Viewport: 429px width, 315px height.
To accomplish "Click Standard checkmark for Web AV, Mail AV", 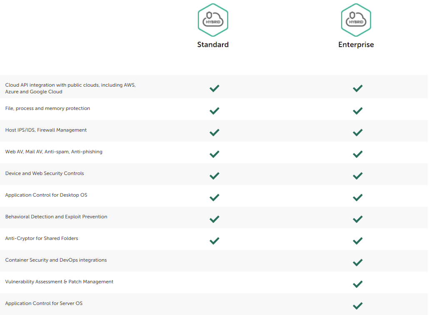I will coord(214,154).
